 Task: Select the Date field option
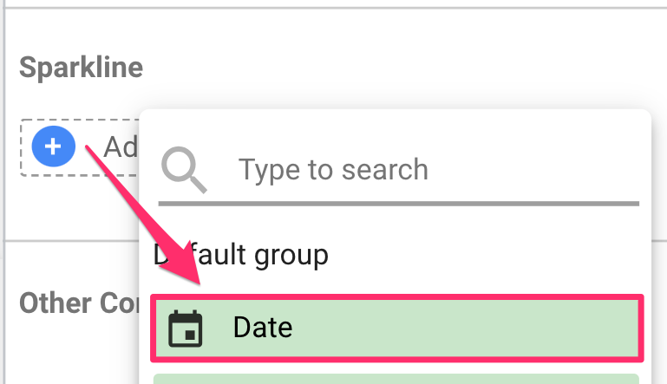point(397,328)
